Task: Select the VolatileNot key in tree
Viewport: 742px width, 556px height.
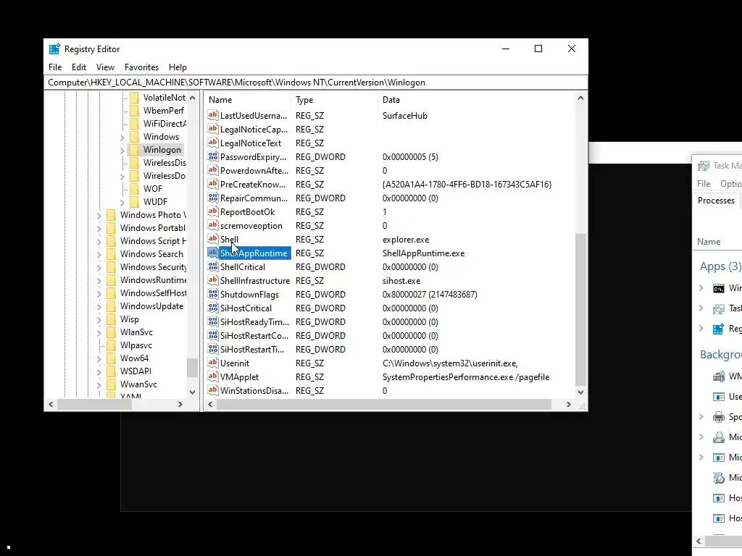Action: pos(164,98)
